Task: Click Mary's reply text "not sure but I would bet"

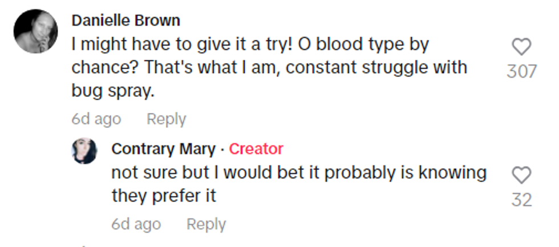Action: (298, 172)
